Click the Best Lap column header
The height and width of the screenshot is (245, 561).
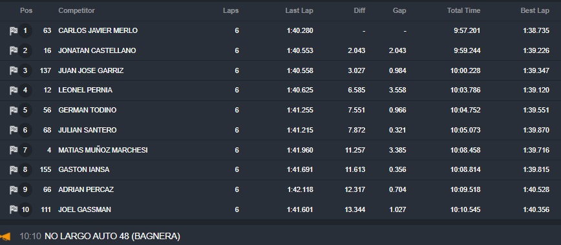click(x=535, y=11)
